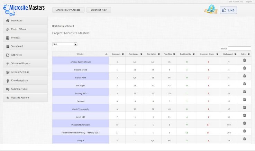This screenshot has height=151, width=255.
Task: Select the Digital Point website cell
Action: coord(81,76)
